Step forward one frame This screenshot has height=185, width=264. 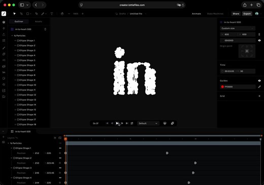pos(122,124)
